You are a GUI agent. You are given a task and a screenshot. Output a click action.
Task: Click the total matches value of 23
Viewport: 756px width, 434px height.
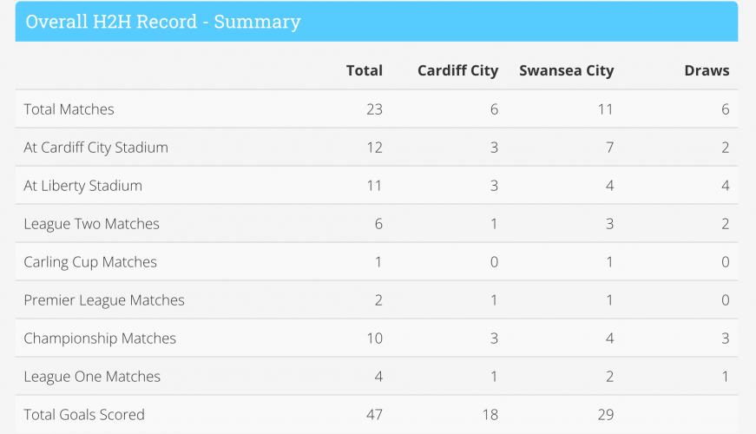pyautogui.click(x=374, y=109)
